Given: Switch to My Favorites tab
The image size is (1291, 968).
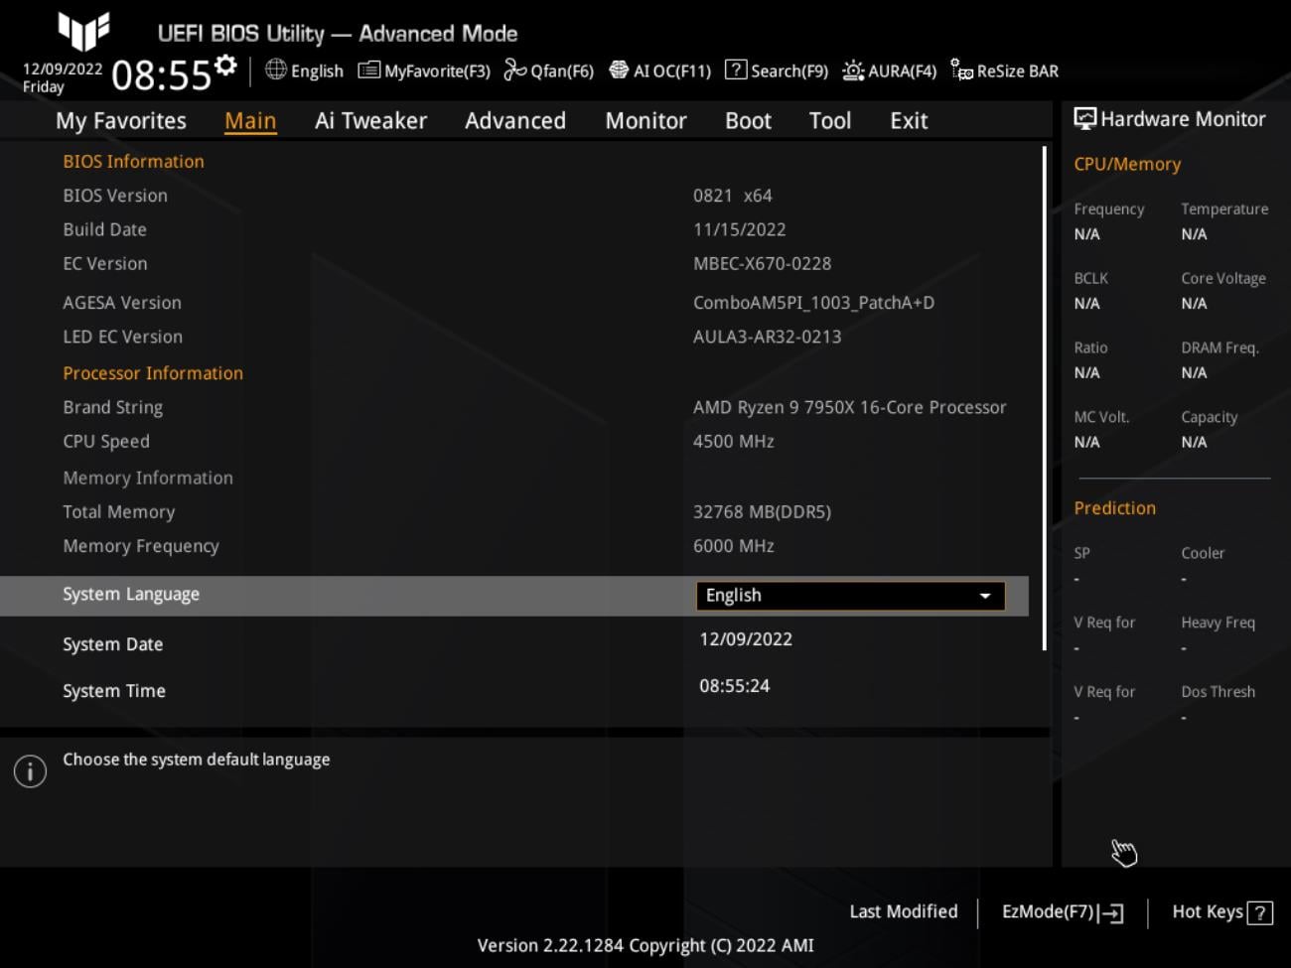Looking at the screenshot, I should point(121,121).
